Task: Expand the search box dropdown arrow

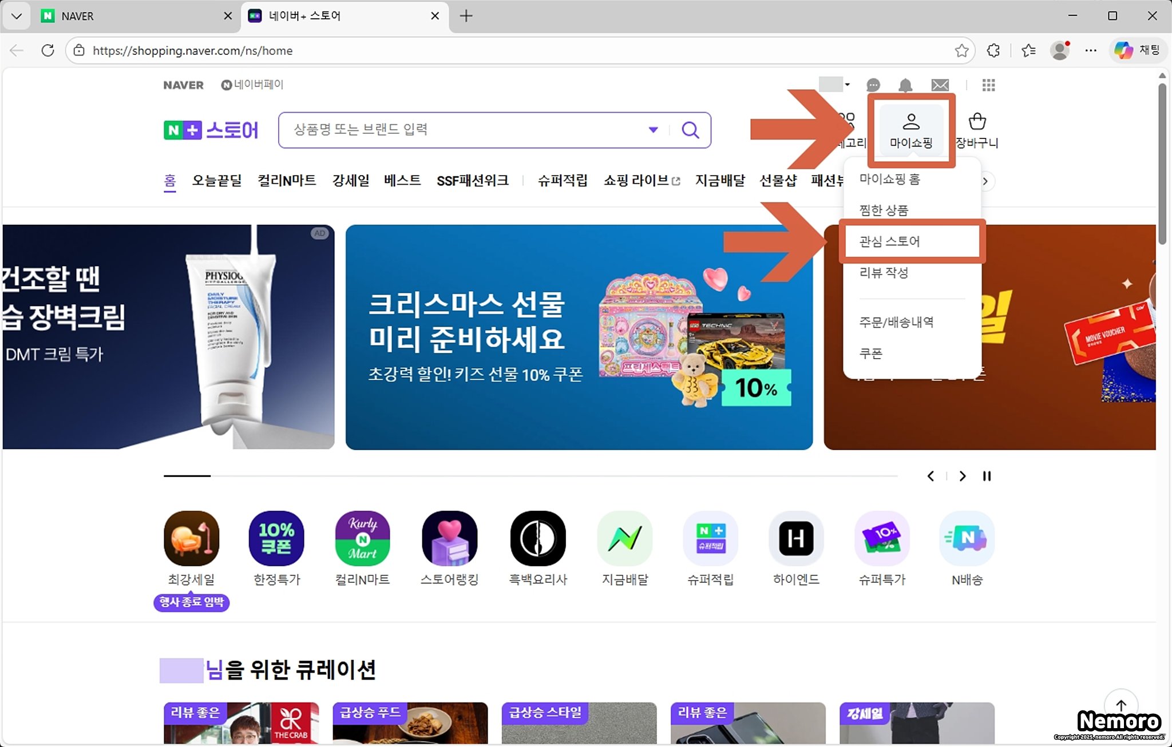Action: click(653, 130)
